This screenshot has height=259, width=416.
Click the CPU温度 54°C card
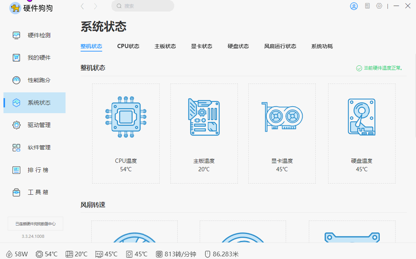pos(126,133)
